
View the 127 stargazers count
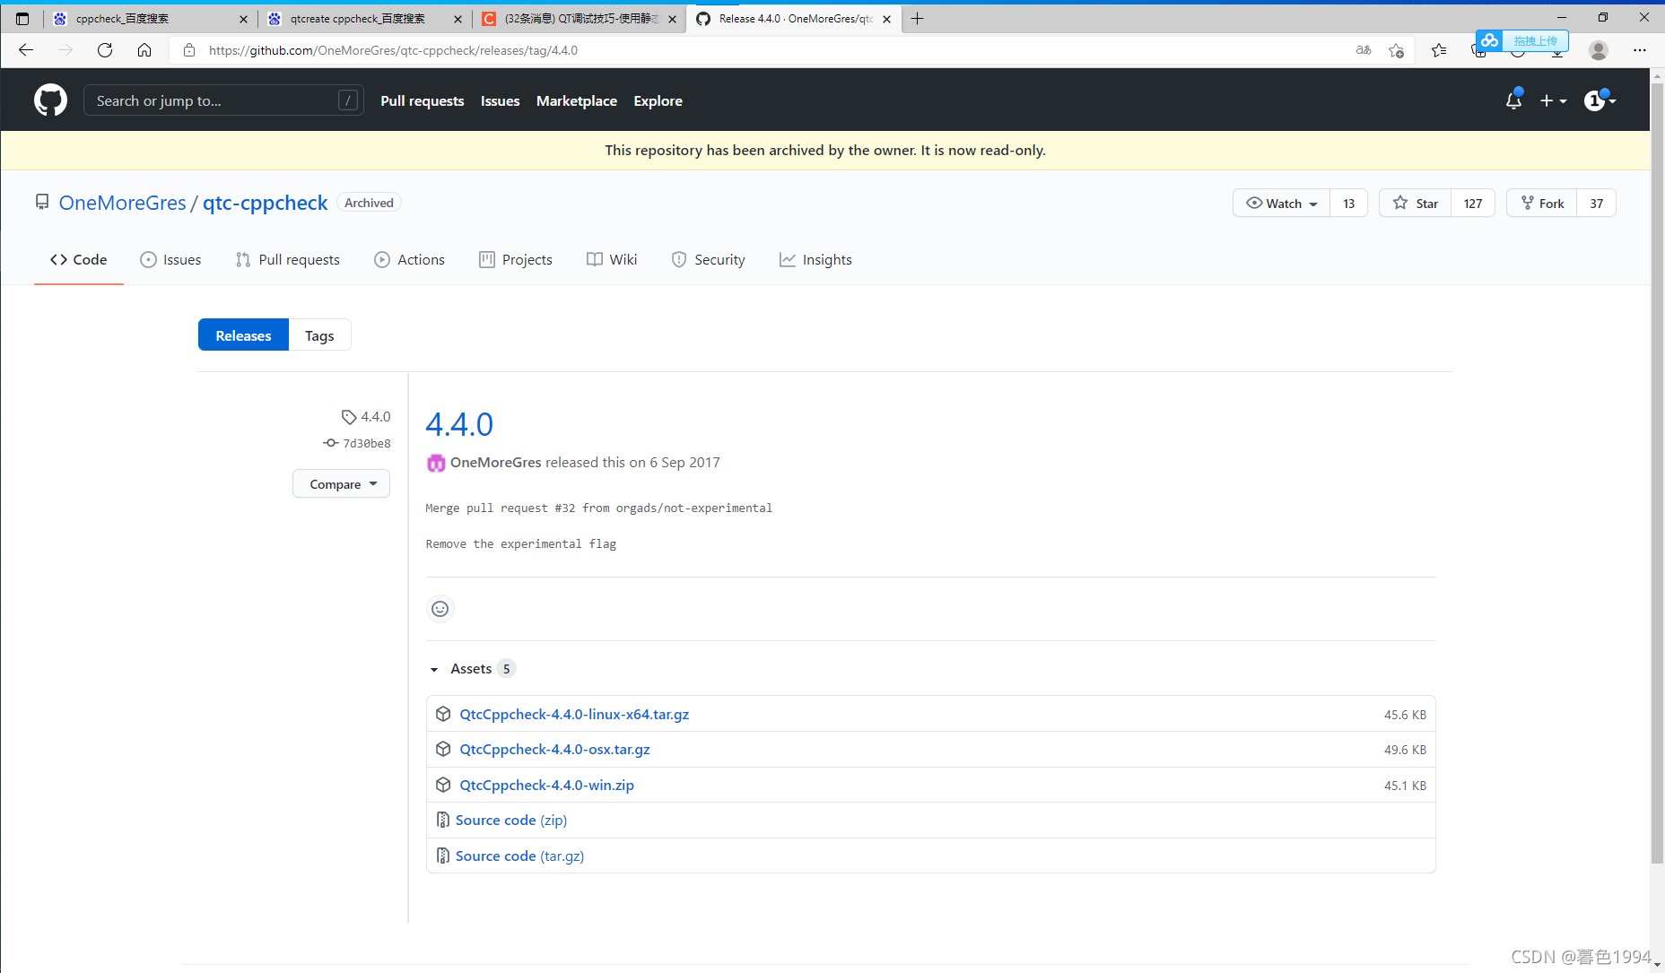coord(1473,204)
